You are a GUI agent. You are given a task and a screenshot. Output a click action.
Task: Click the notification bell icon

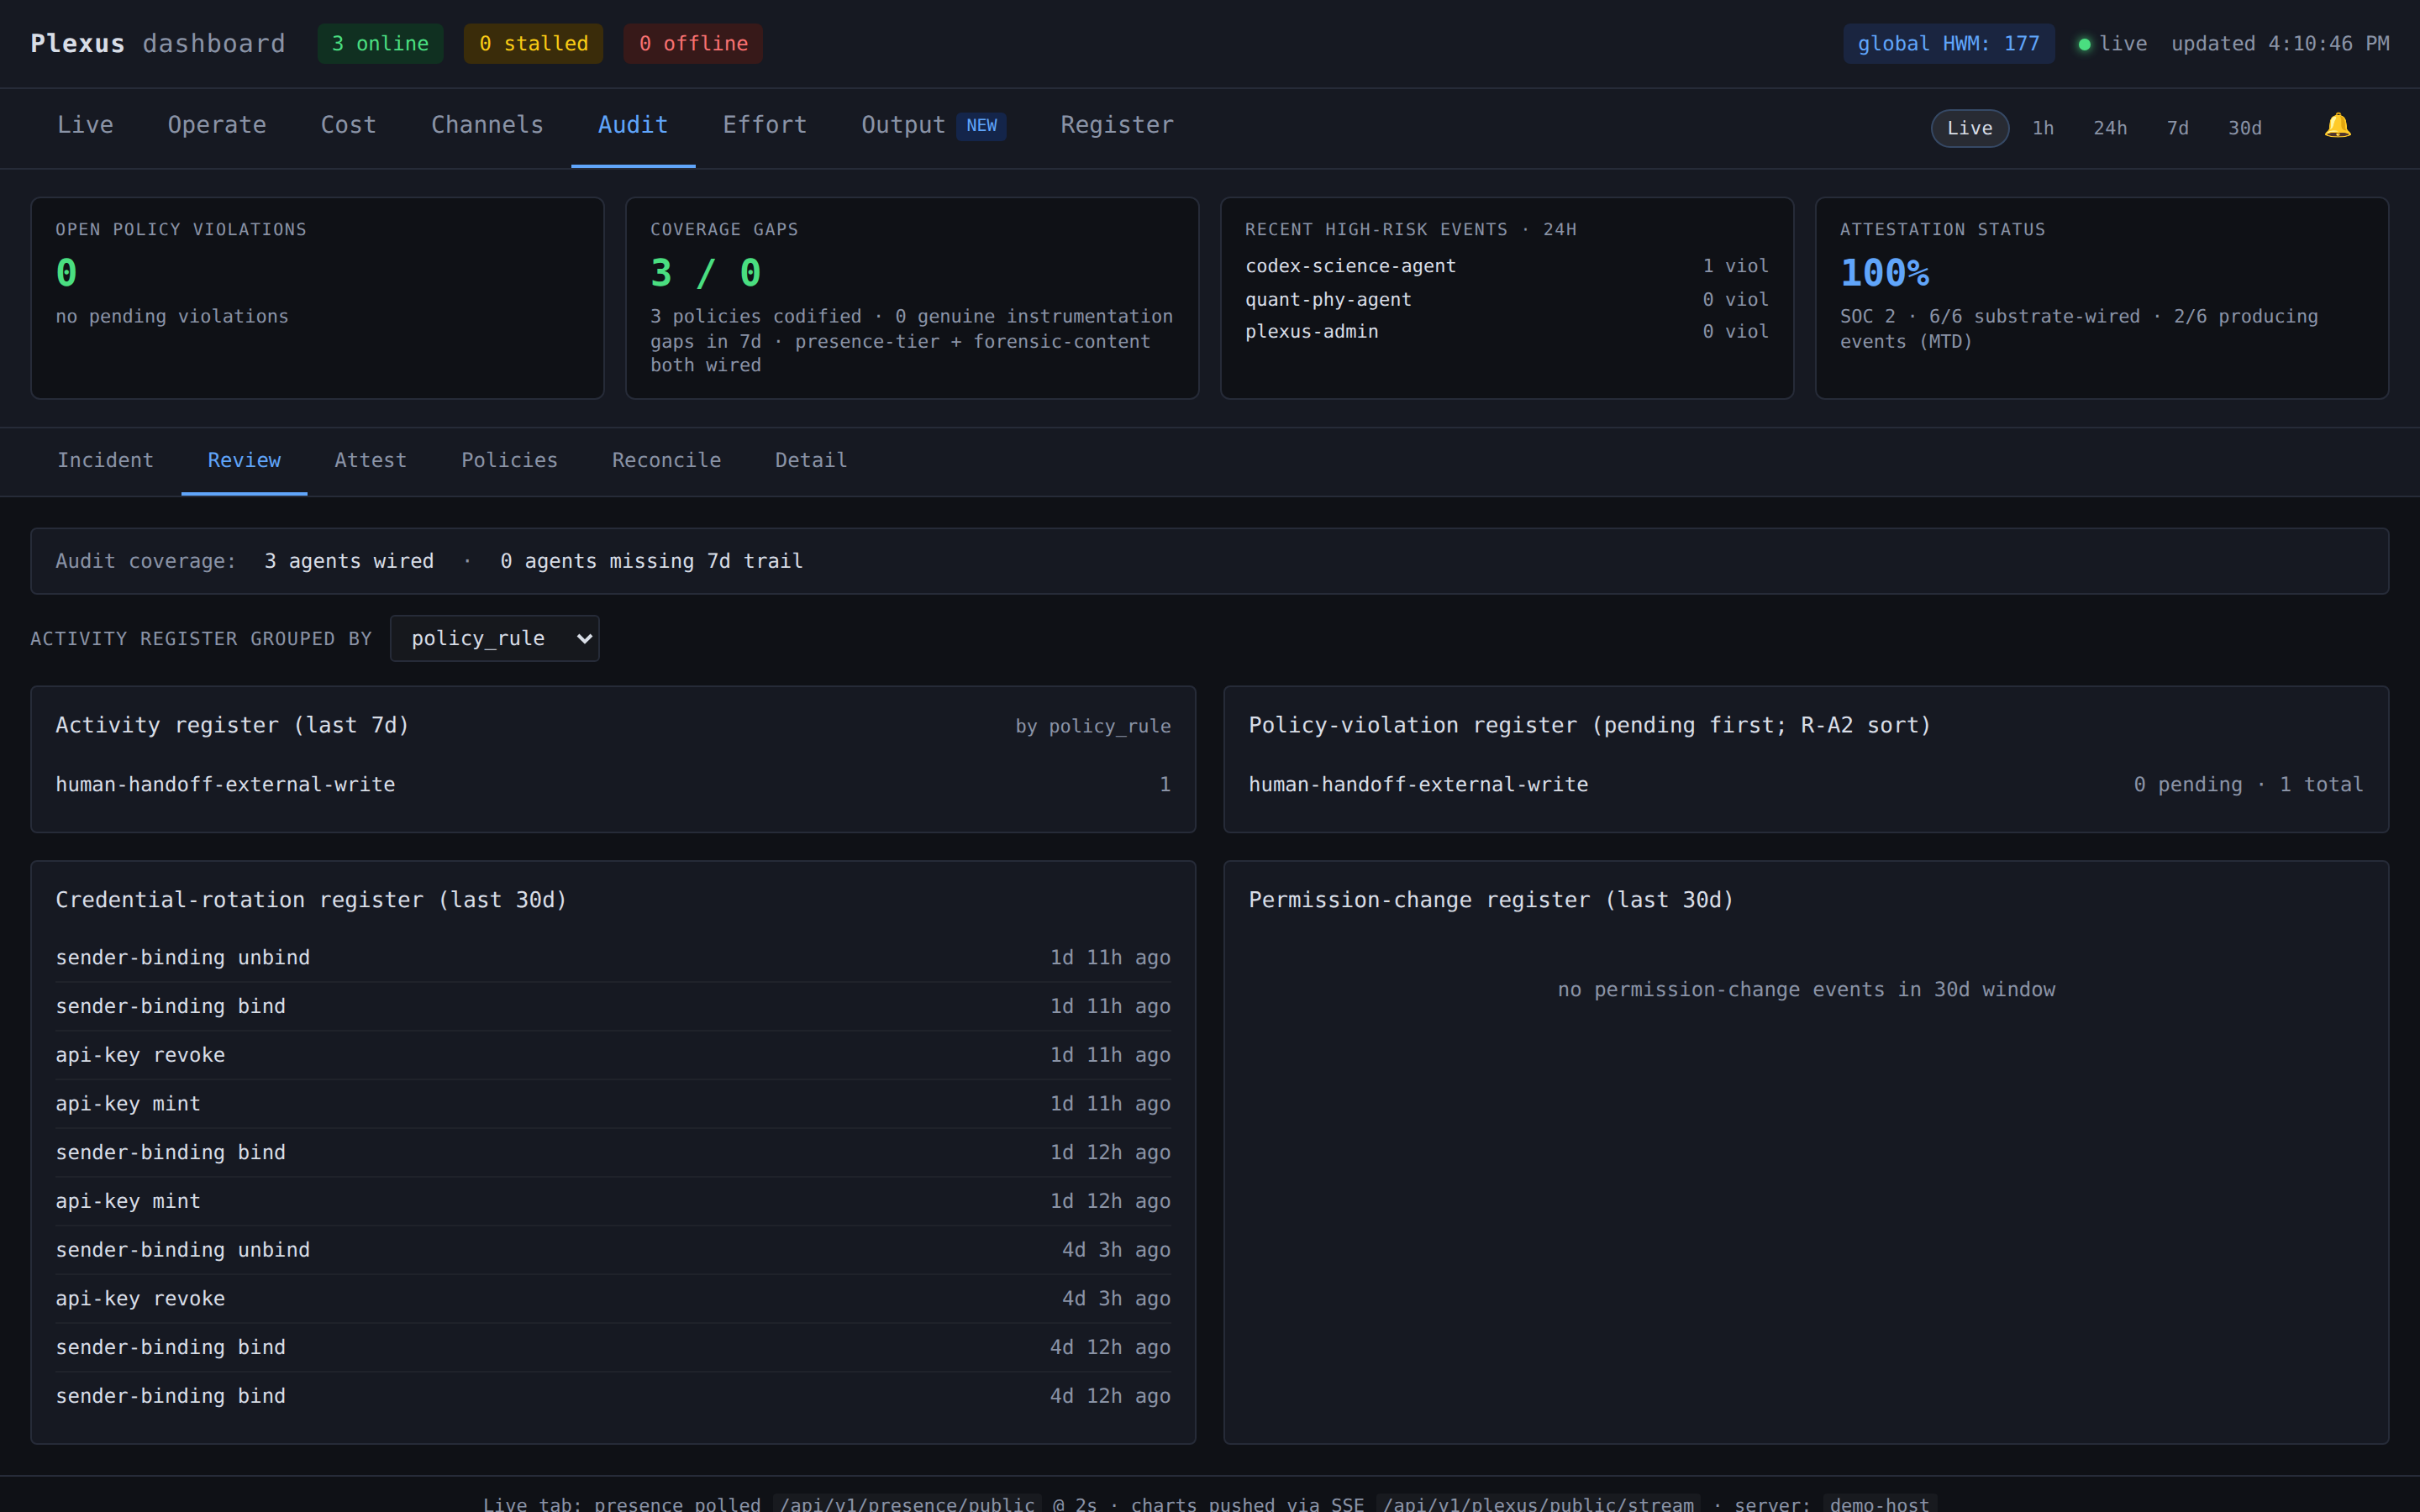(x=2337, y=126)
